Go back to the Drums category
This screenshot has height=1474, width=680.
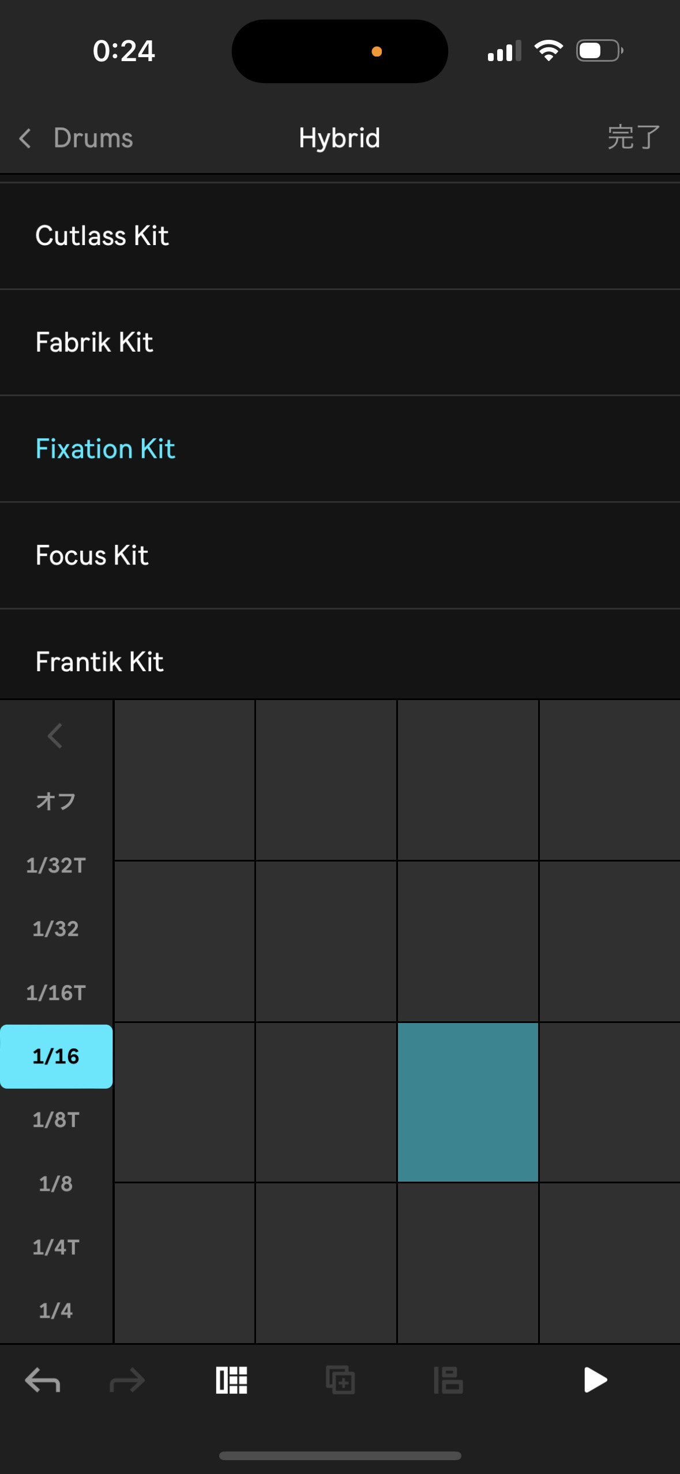77,138
